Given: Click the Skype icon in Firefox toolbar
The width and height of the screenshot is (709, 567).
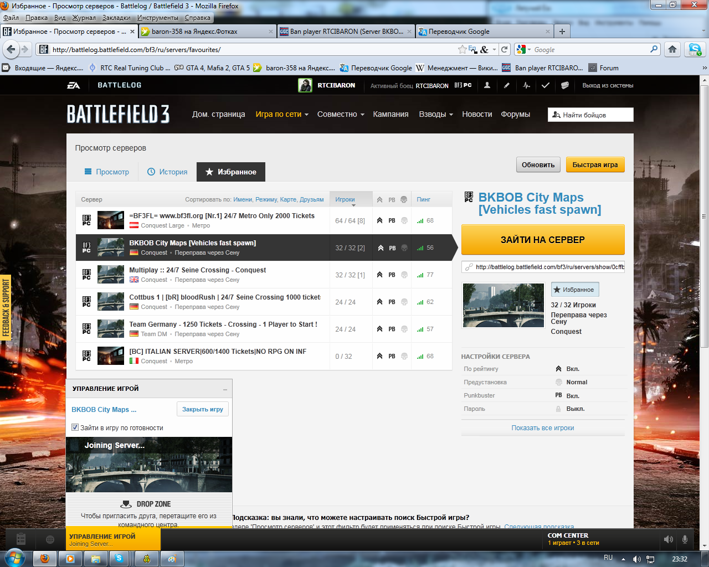Looking at the screenshot, I should click(695, 49).
